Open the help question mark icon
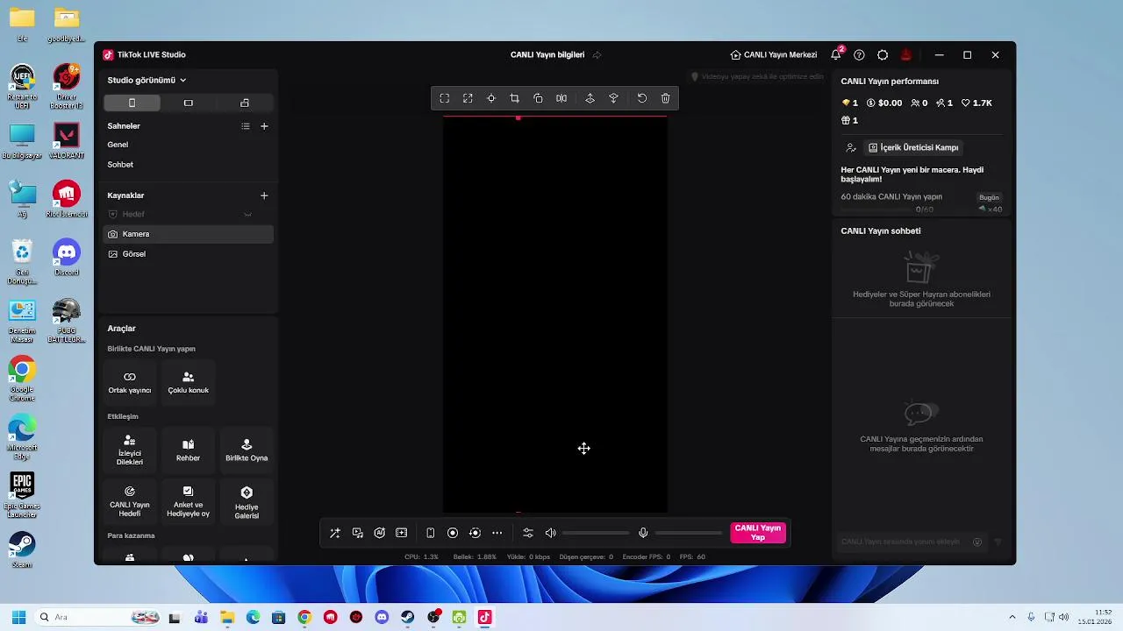 coord(859,54)
